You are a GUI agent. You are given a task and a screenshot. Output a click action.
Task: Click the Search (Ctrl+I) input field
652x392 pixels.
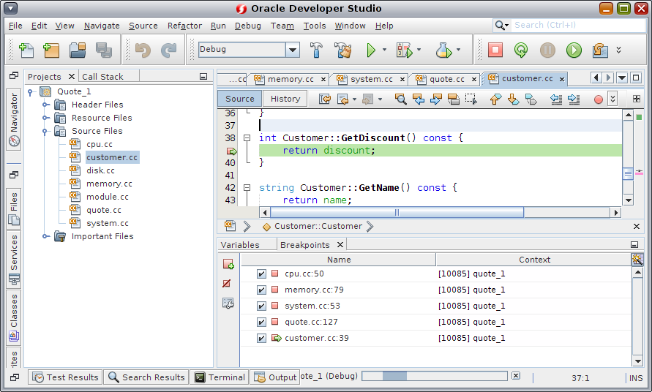[578, 26]
